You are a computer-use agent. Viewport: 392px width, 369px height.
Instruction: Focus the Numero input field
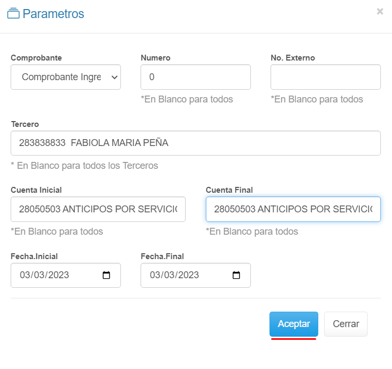(195, 77)
